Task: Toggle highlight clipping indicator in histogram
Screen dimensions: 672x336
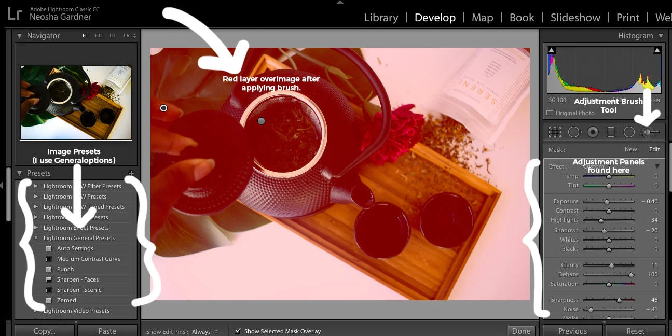Action: coord(657,50)
